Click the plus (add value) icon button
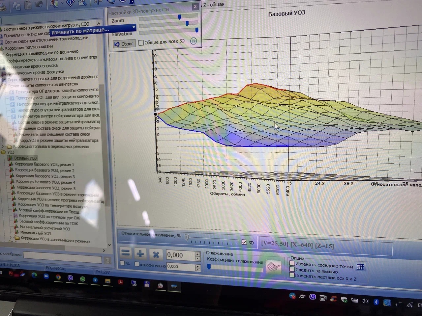 [x=140, y=253]
